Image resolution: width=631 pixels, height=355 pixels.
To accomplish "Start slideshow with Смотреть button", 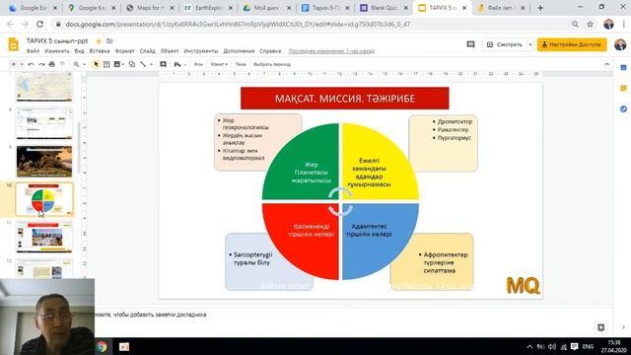I will pyautogui.click(x=505, y=44).
